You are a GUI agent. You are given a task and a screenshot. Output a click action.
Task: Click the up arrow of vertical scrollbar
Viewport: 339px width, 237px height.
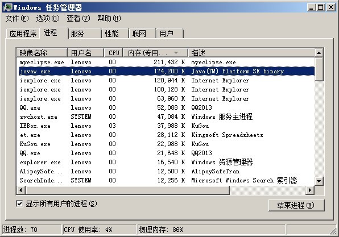(x=319, y=53)
